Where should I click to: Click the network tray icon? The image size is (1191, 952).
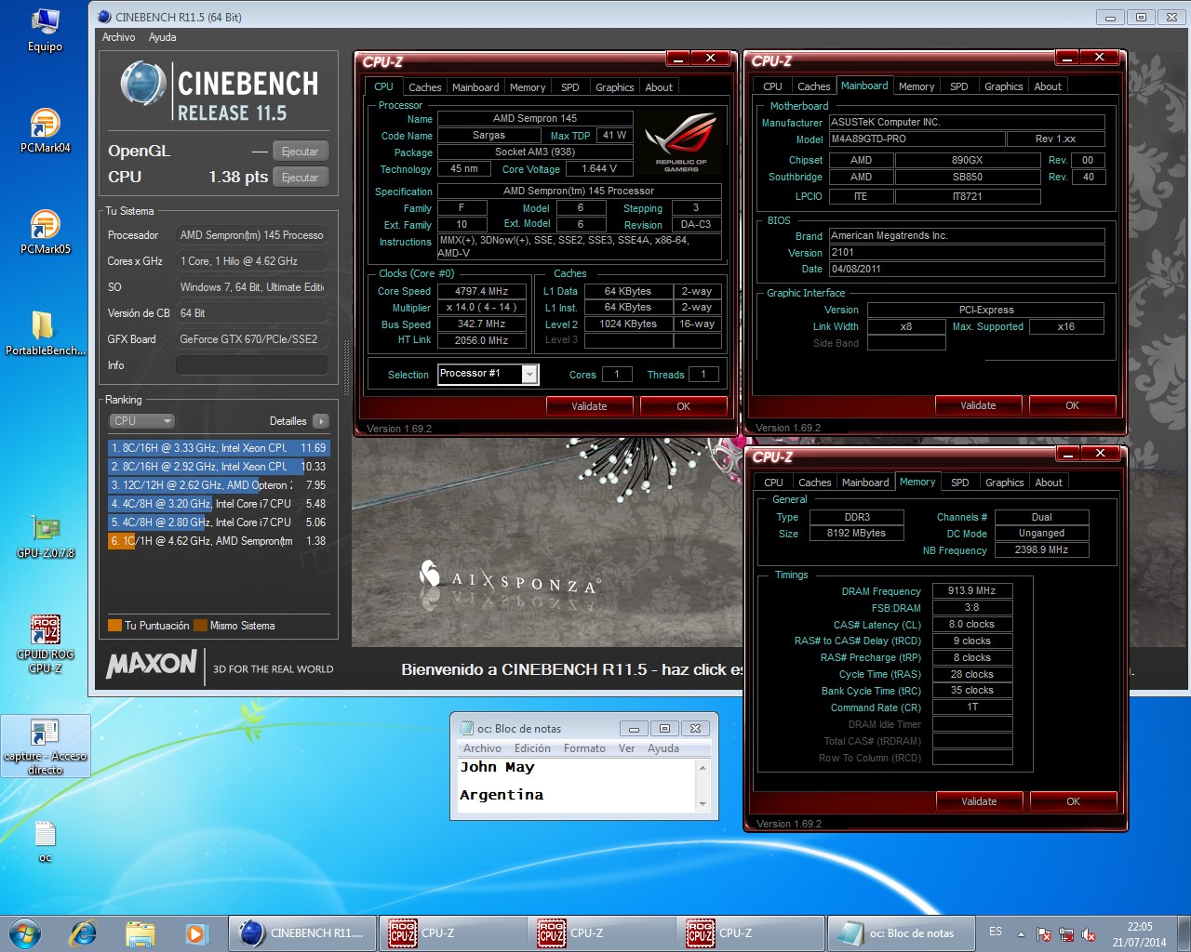coord(1066,934)
